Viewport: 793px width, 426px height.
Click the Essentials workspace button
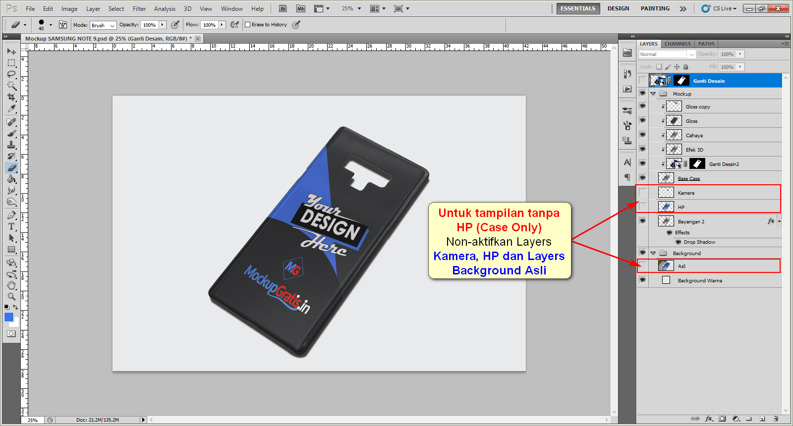pos(578,8)
